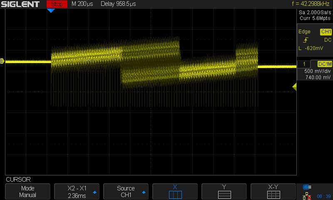Click the DC trigger coupling label

pyautogui.click(x=328, y=40)
